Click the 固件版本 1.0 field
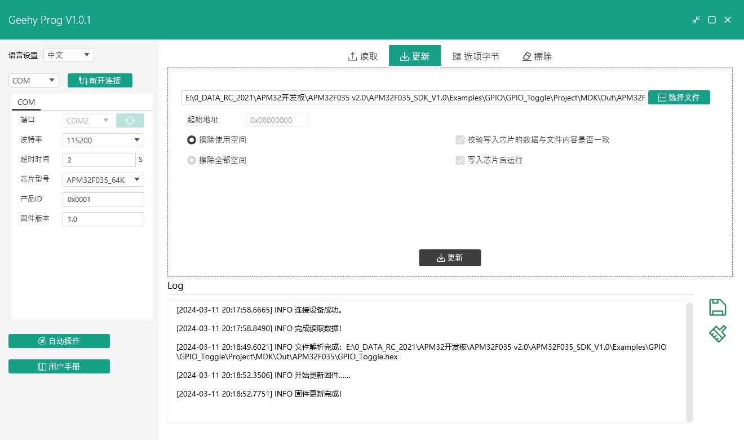 click(103, 219)
